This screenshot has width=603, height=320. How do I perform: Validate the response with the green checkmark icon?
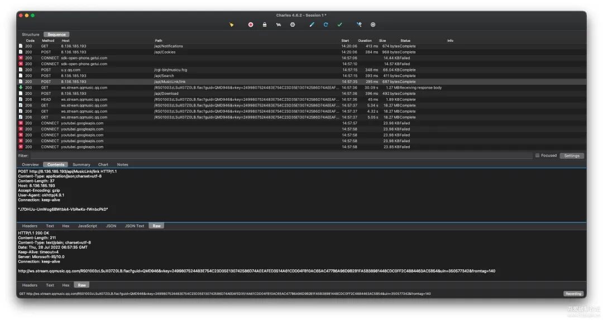[x=339, y=25]
